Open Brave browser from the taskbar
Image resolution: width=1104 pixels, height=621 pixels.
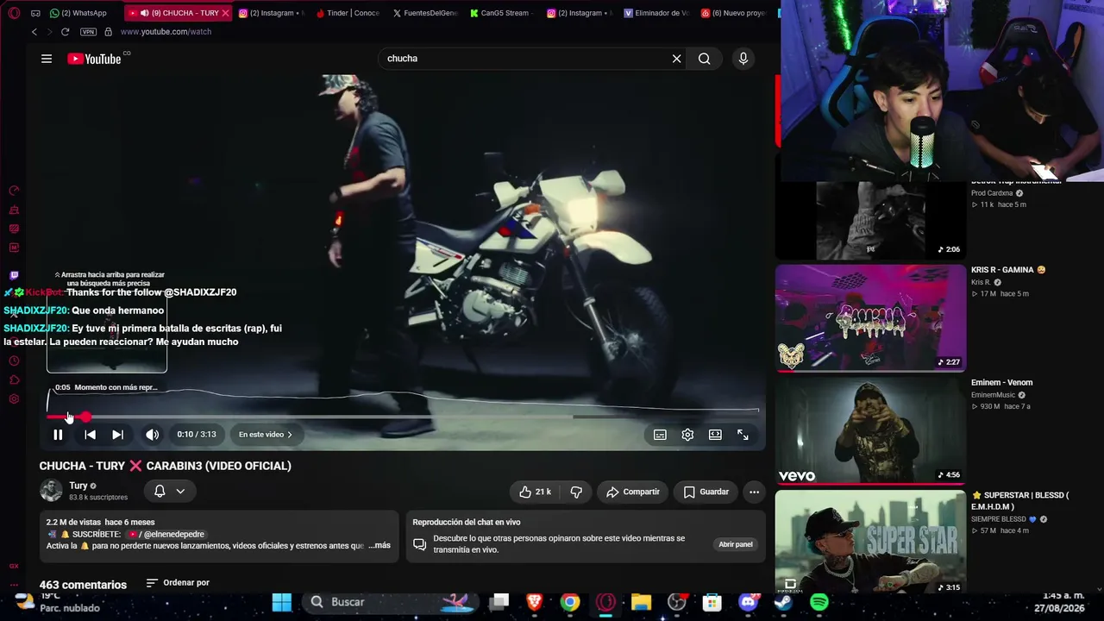click(x=534, y=602)
